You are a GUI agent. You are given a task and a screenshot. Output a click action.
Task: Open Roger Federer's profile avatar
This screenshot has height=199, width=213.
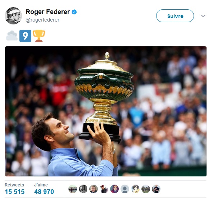pyautogui.click(x=13, y=16)
